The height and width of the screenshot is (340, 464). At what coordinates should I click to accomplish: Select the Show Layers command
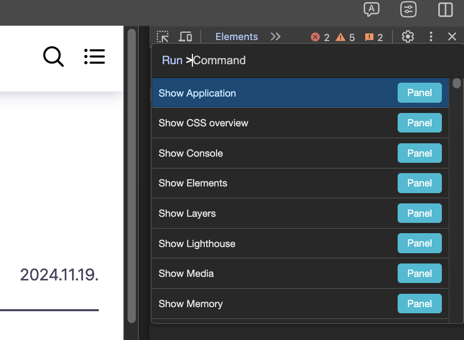300,213
